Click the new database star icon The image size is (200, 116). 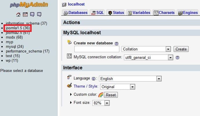69,42
